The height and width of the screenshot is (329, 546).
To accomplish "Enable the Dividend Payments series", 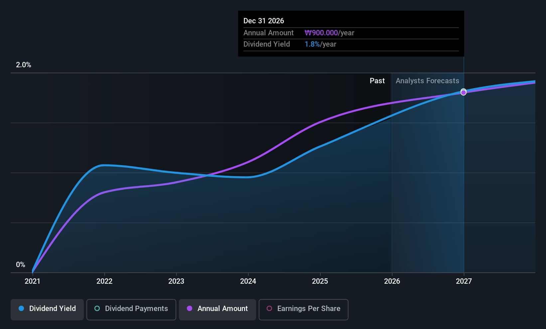I will (131, 309).
